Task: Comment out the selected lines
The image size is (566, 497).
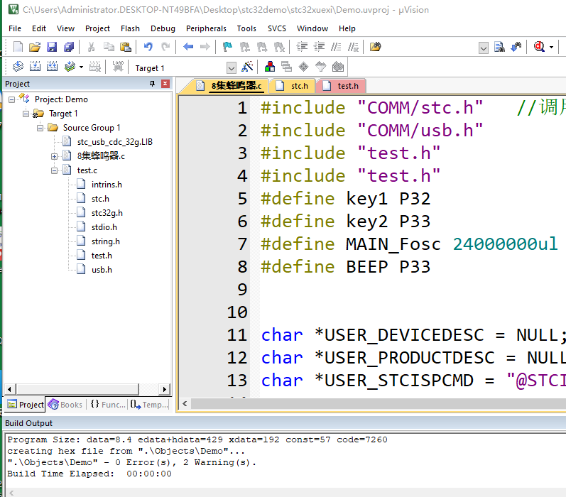Action: tap(336, 47)
